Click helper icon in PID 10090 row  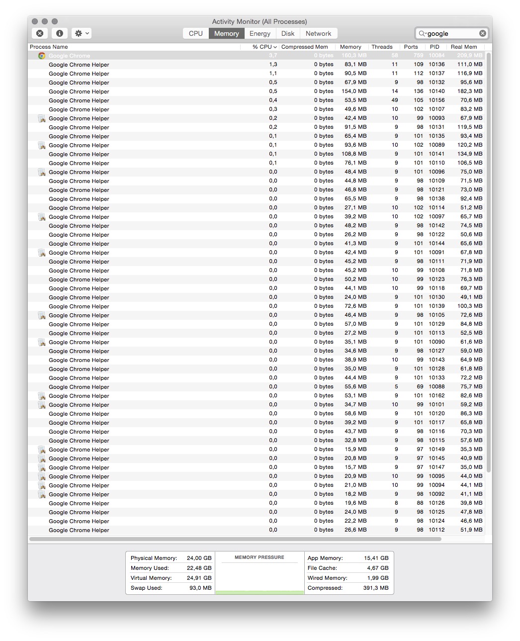[42, 342]
